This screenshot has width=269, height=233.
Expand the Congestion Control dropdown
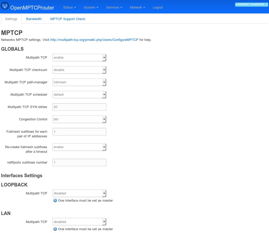[x=79, y=119]
